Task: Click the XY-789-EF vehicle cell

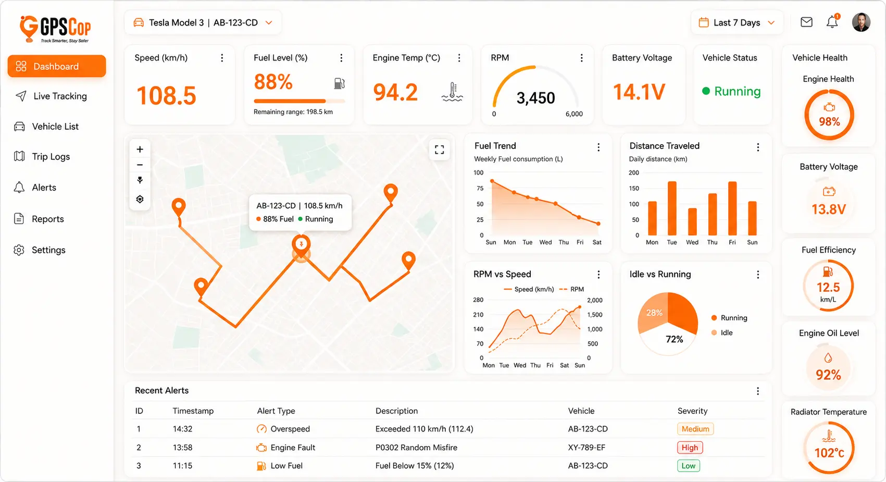Action: click(586, 447)
